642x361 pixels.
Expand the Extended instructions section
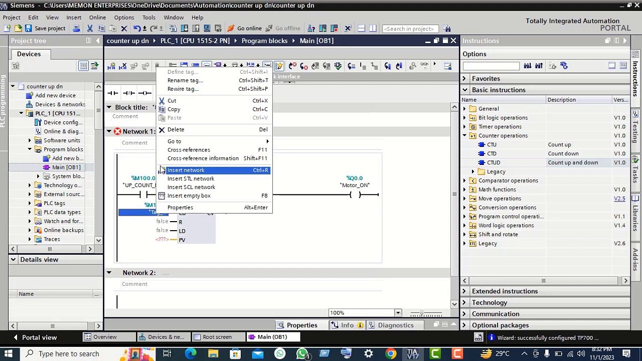pos(464,291)
